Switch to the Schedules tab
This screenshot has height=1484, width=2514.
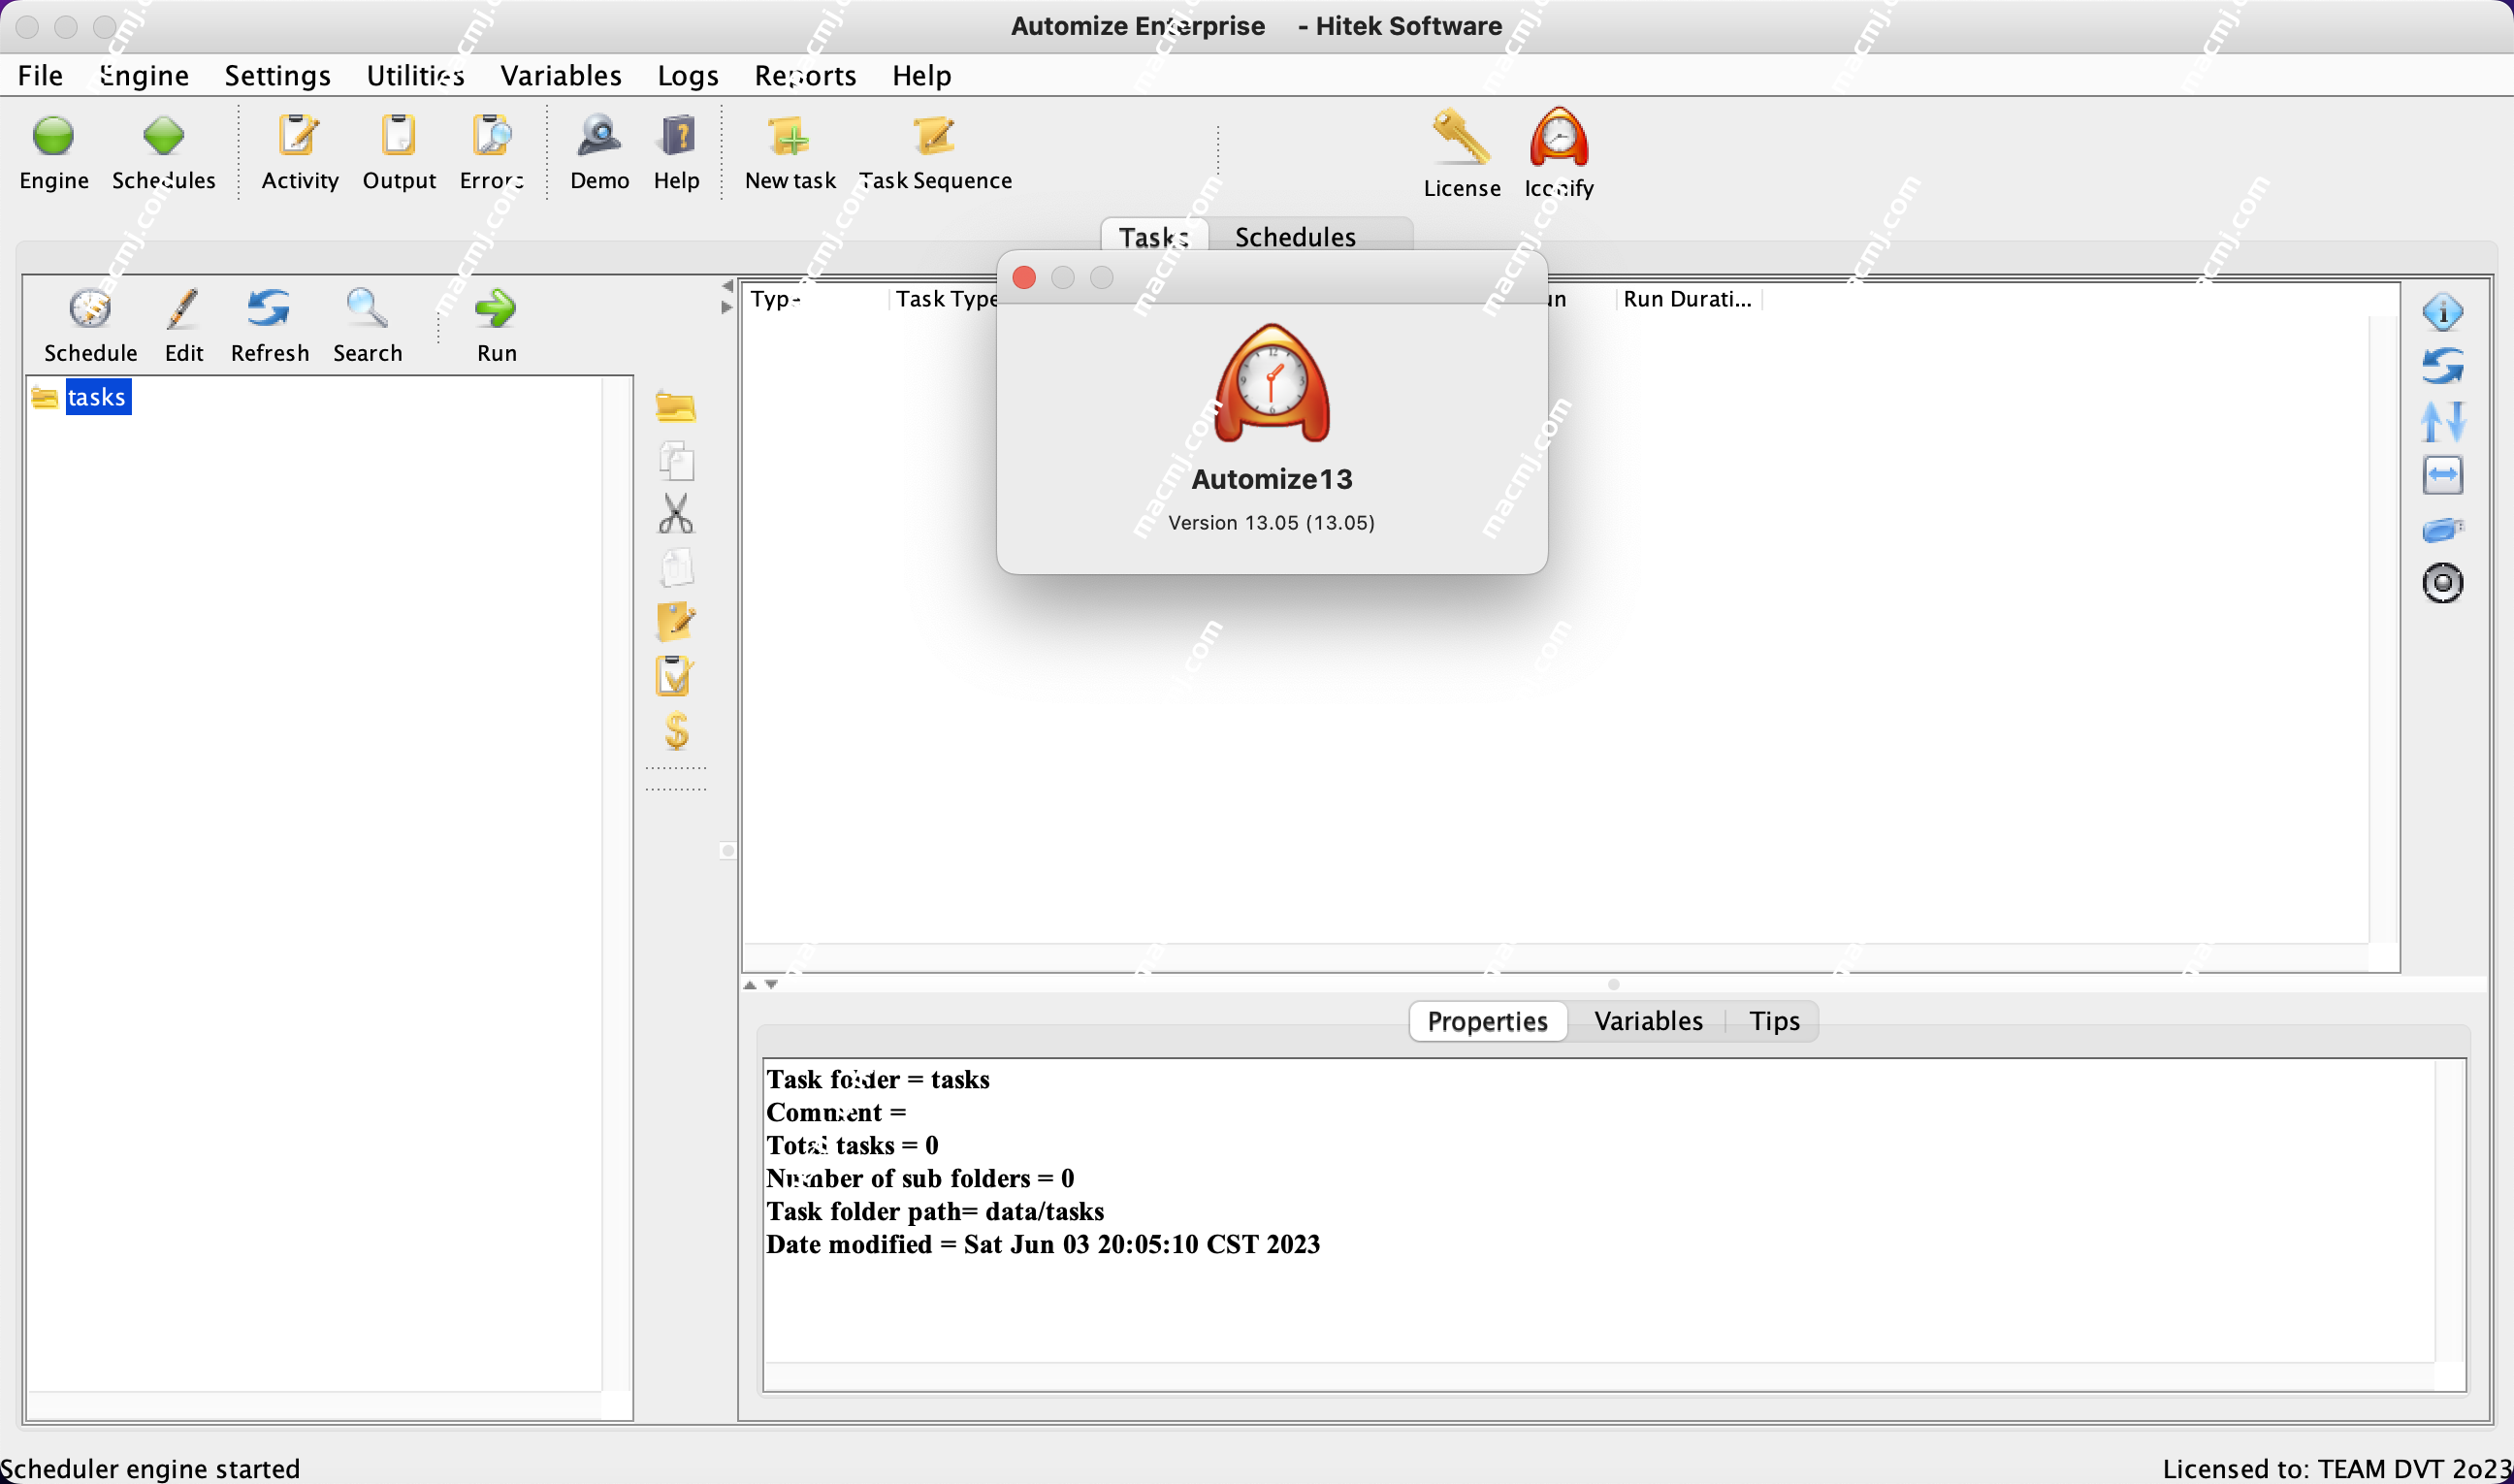tap(1295, 237)
